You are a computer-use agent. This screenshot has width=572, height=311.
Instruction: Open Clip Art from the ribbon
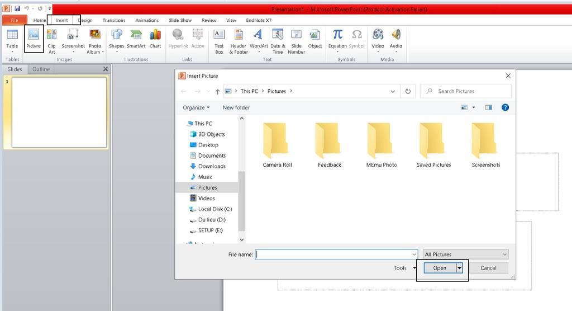click(x=51, y=41)
